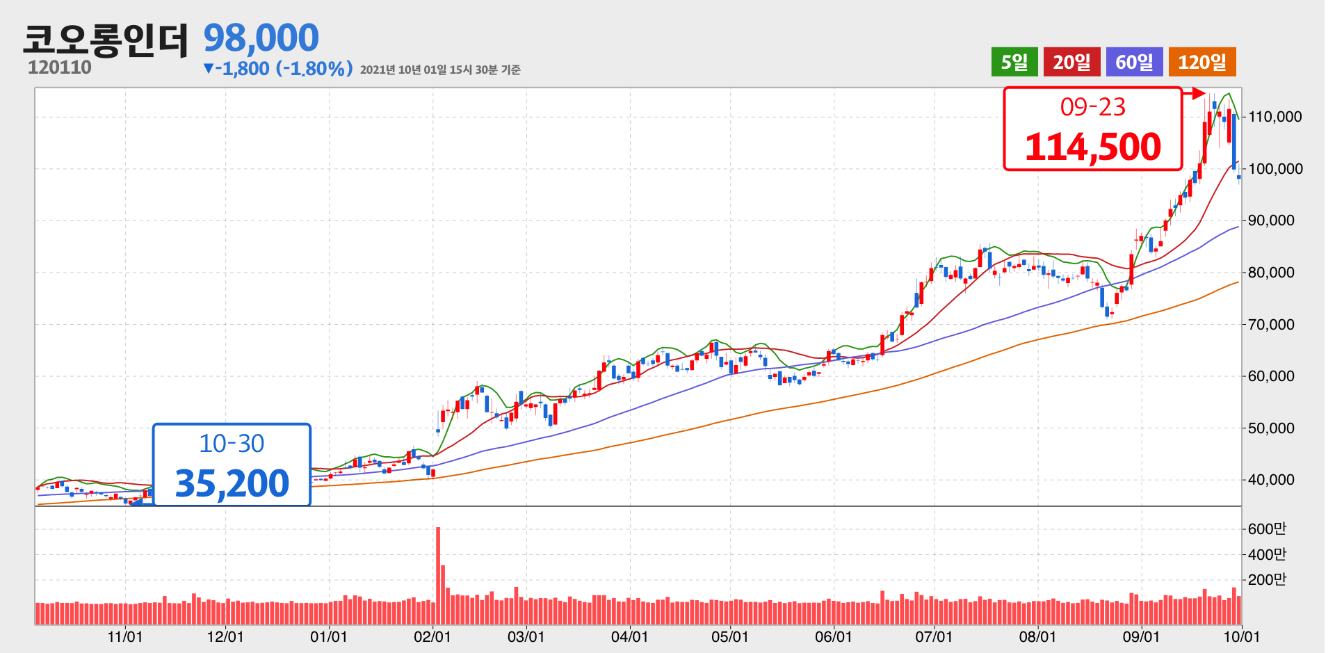Click the timestamp 2021년 10월 01일 15시 30분 기준

(440, 70)
